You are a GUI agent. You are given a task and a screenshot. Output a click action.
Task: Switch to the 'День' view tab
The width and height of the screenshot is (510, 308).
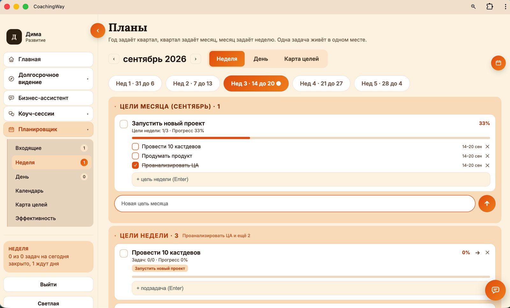coord(261,59)
